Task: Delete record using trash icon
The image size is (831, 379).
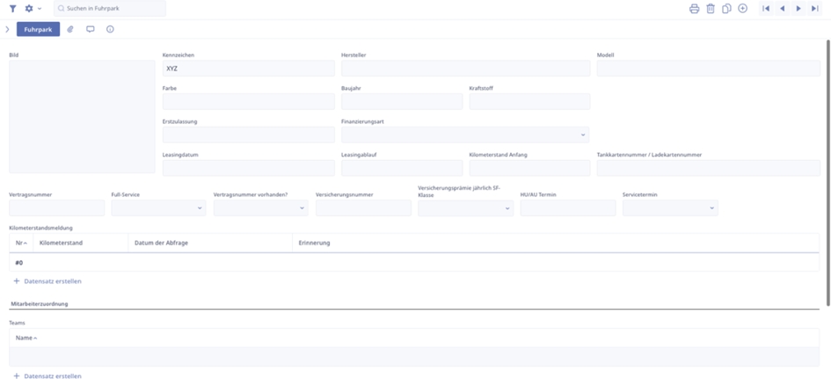Action: coord(711,8)
